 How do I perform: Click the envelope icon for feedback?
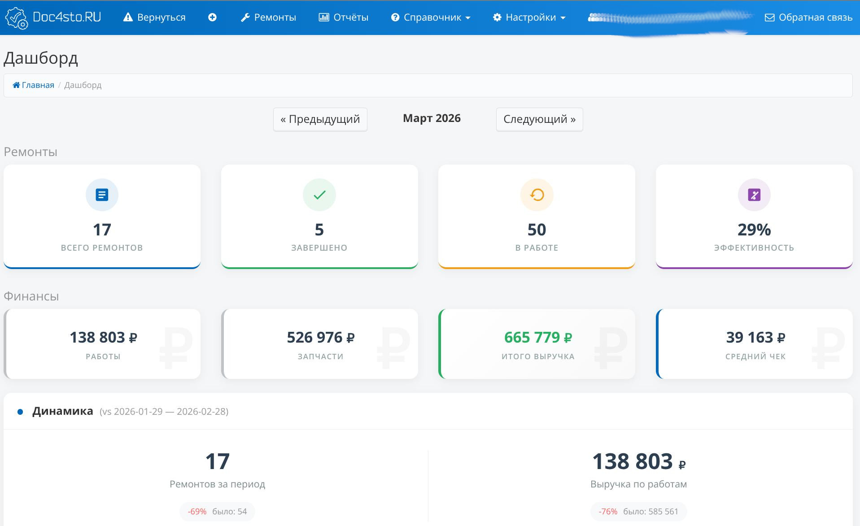[769, 17]
